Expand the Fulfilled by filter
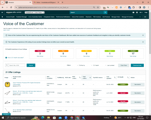The height and width of the screenshot is (120, 151). click(x=81, y=65)
